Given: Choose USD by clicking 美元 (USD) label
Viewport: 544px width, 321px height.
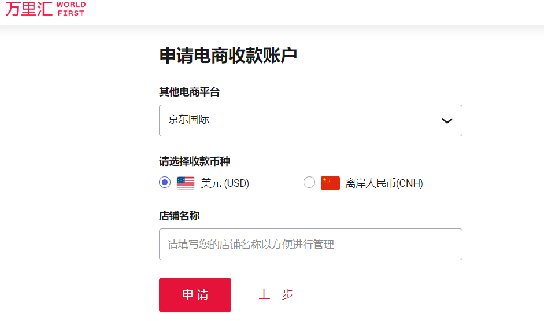Looking at the screenshot, I should (225, 184).
